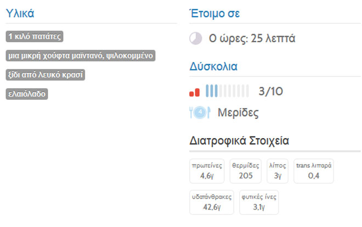Click the difficulty level bar scale
The height and width of the screenshot is (227, 362).
click(x=227, y=91)
